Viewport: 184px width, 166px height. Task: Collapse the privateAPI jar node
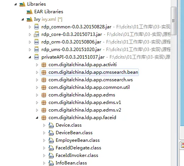(30, 57)
